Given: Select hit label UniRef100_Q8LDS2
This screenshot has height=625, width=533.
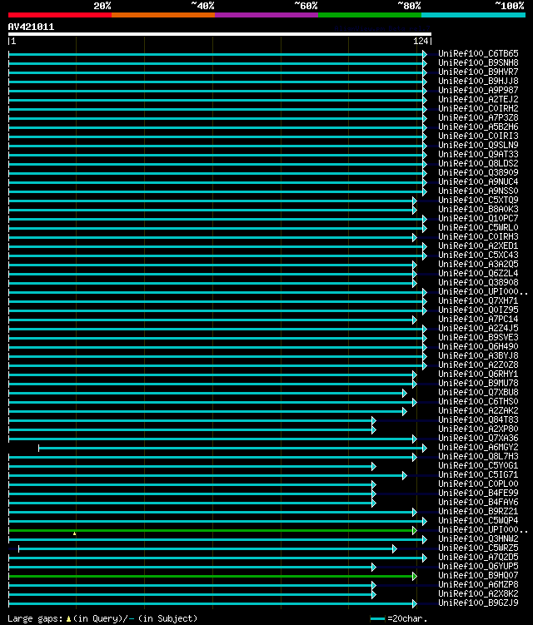Looking at the screenshot, I should (x=478, y=163).
